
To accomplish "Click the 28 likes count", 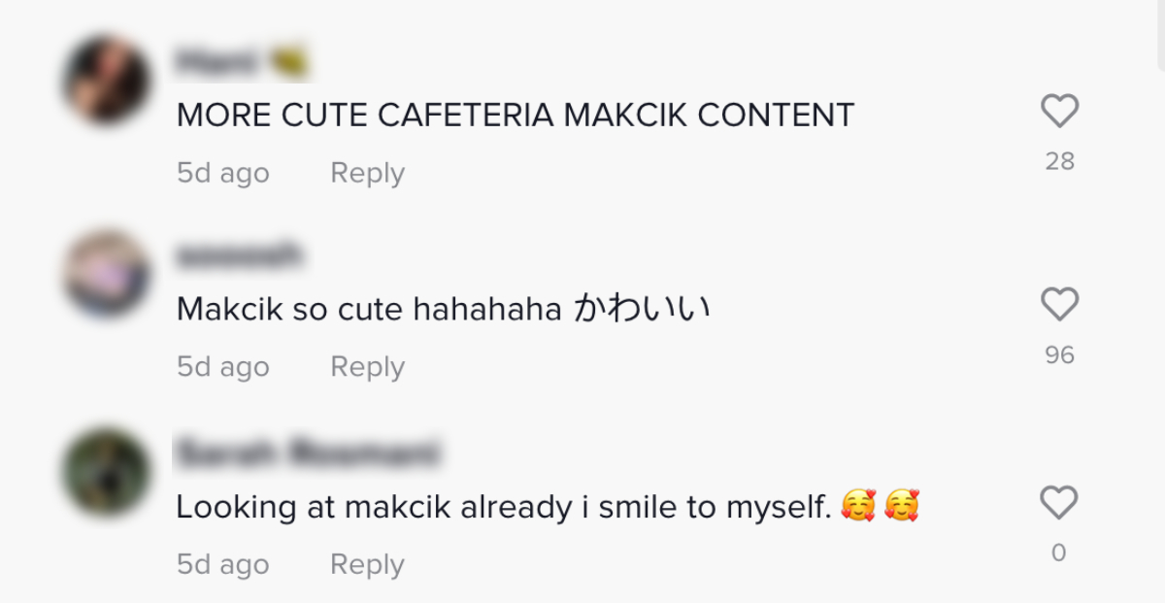I will click(1059, 161).
